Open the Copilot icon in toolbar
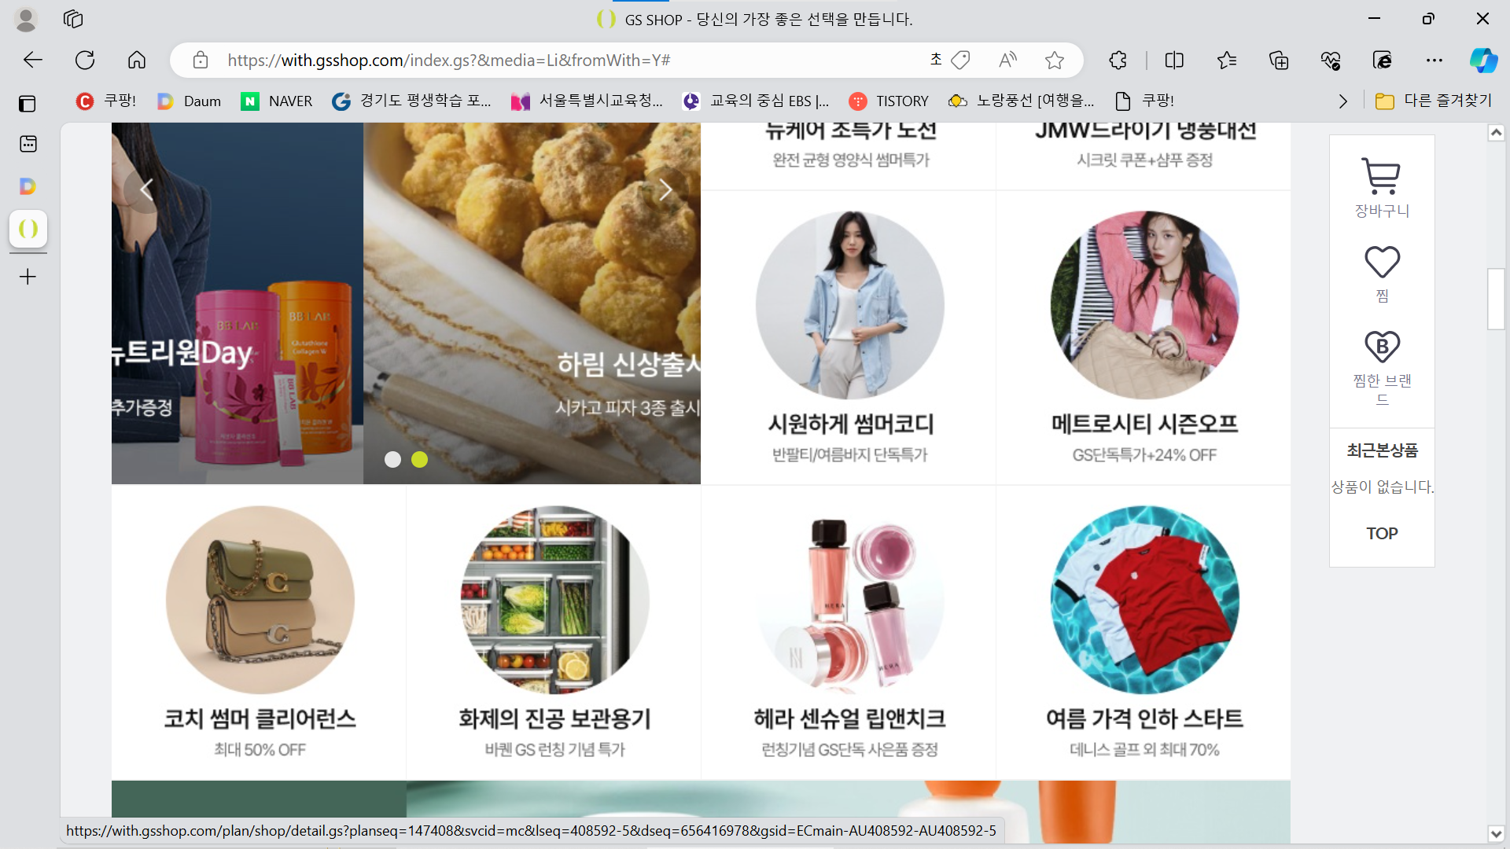This screenshot has height=849, width=1510. pos(1483,60)
